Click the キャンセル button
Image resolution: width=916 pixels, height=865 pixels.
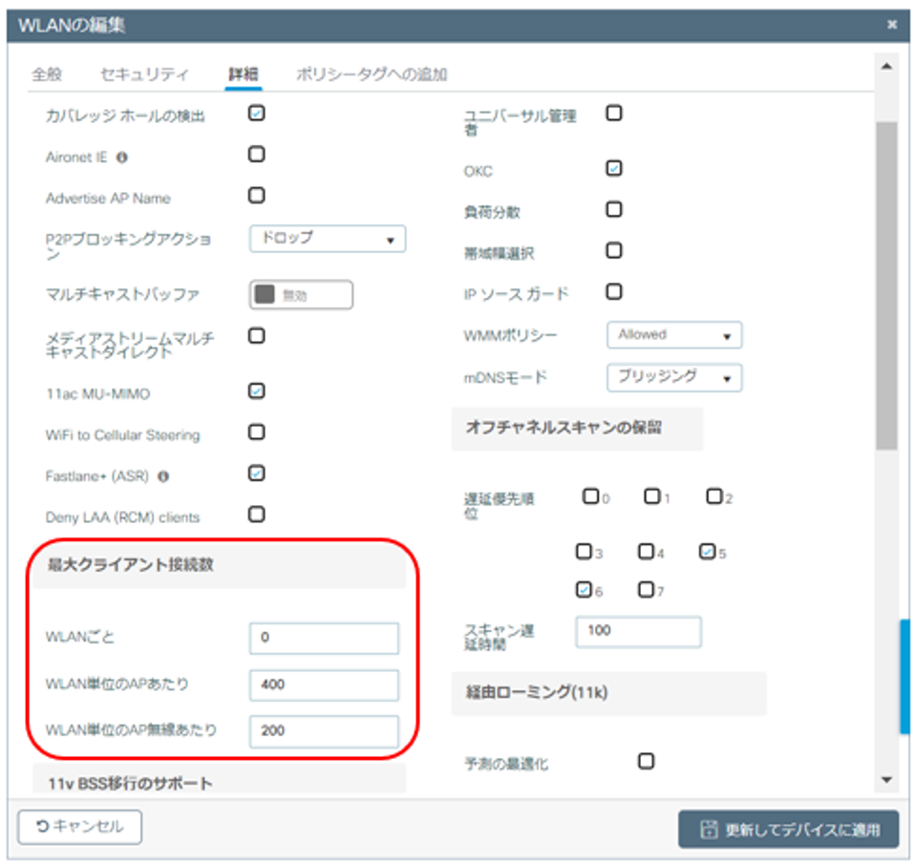coord(81,826)
